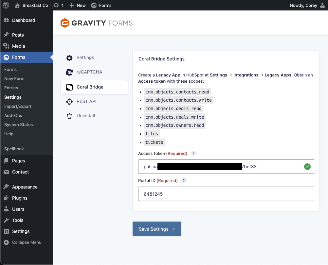Image resolution: width=328 pixels, height=265 pixels.
Task: Click the Gravity Forms logo in header
Action: [97, 23]
